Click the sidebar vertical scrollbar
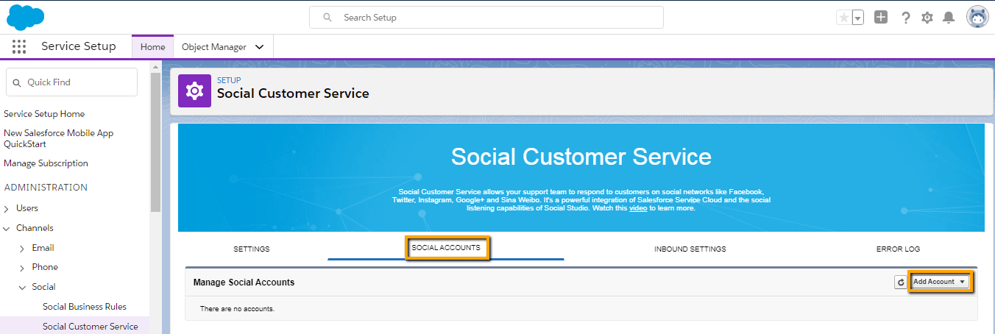This screenshot has width=995, height=334. tap(155, 143)
